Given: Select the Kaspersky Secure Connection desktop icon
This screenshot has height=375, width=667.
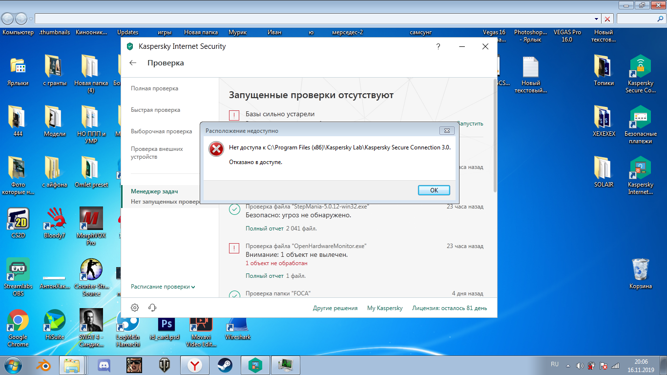Looking at the screenshot, I should 641,74.
